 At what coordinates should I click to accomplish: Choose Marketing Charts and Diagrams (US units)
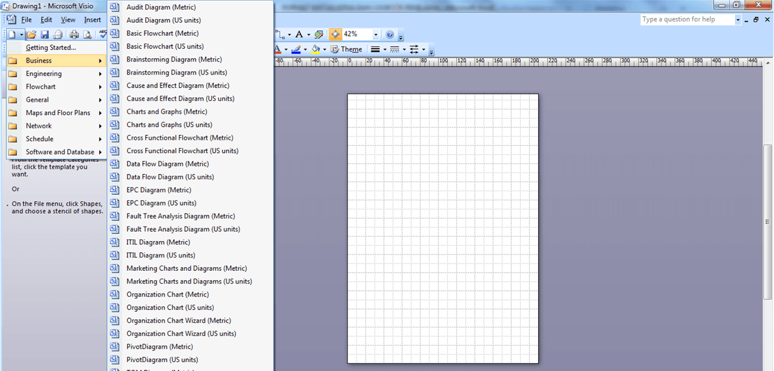190,281
